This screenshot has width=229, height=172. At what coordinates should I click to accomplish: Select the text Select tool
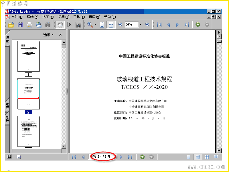[69, 25]
